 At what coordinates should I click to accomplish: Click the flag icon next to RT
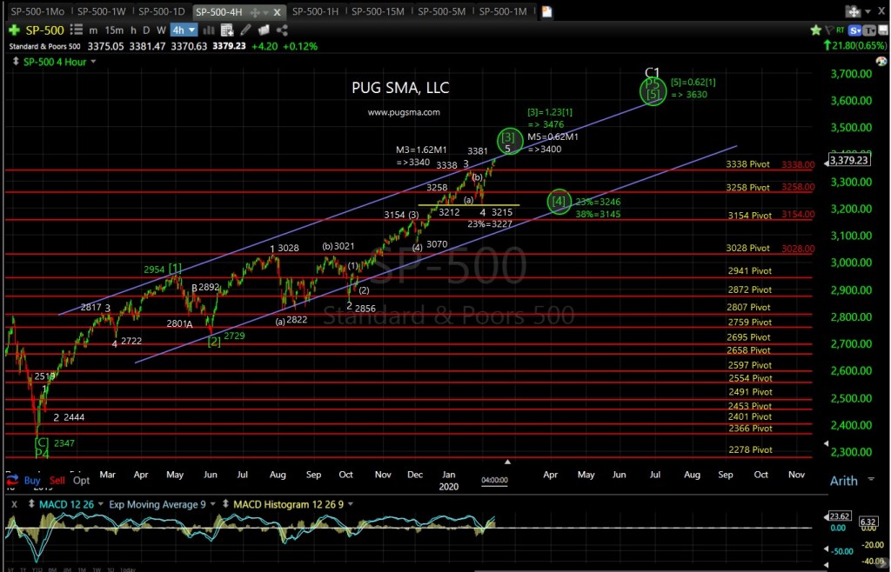pos(828,30)
